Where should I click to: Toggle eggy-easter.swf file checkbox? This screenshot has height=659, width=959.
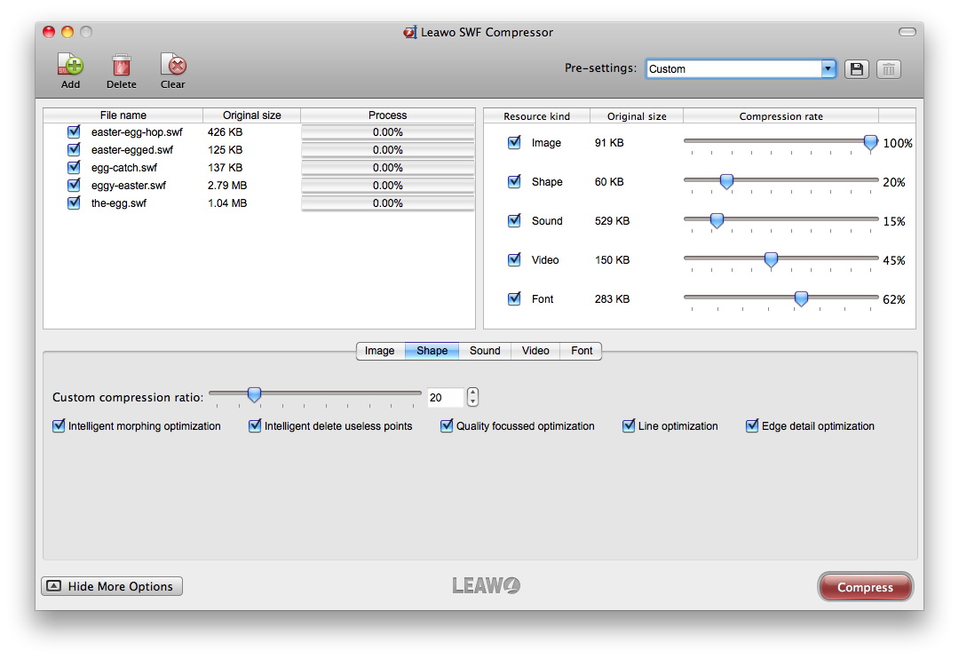[74, 185]
